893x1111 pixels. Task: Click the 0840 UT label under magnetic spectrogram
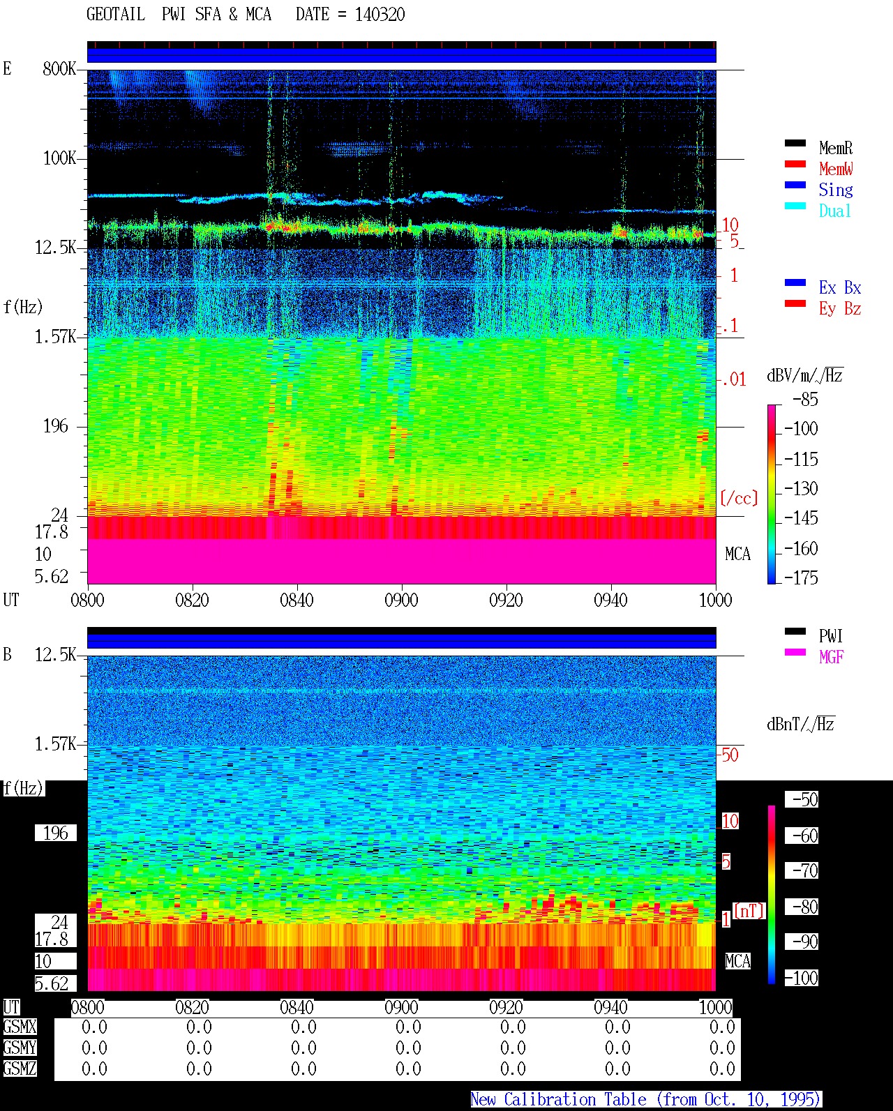click(x=297, y=1007)
